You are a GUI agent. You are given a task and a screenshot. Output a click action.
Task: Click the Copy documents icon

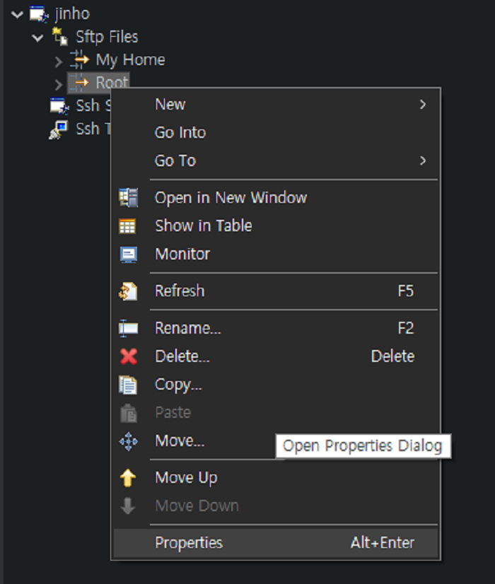[128, 385]
